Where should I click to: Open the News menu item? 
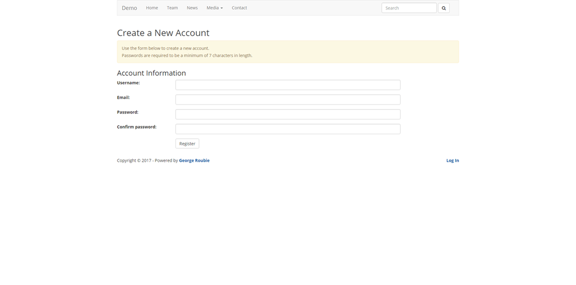click(x=192, y=8)
